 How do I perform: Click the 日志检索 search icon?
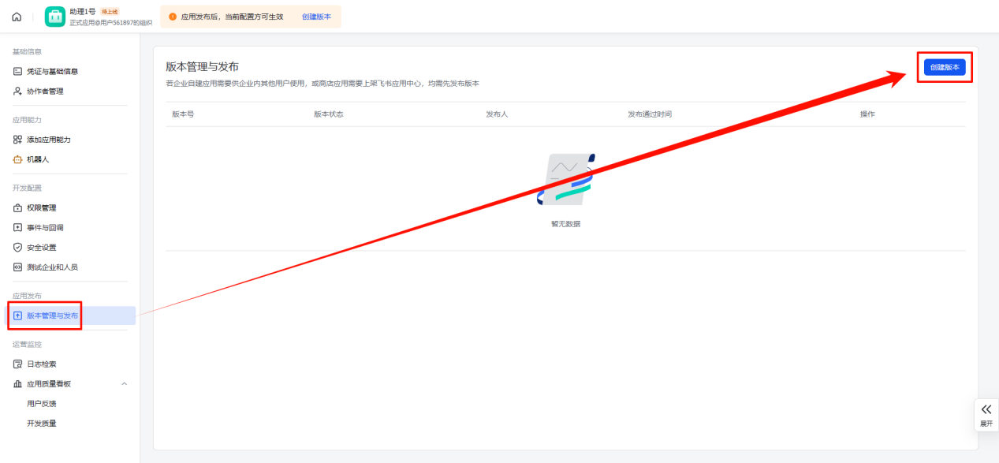(17, 364)
